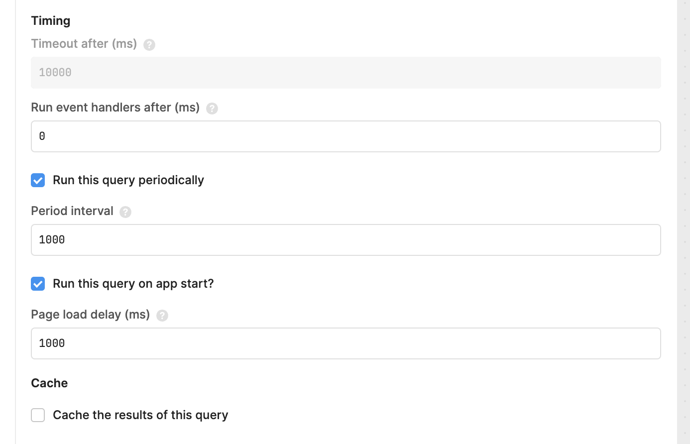Click the Timeout after (ms) label
Viewport: 690px width, 444px height.
[84, 44]
